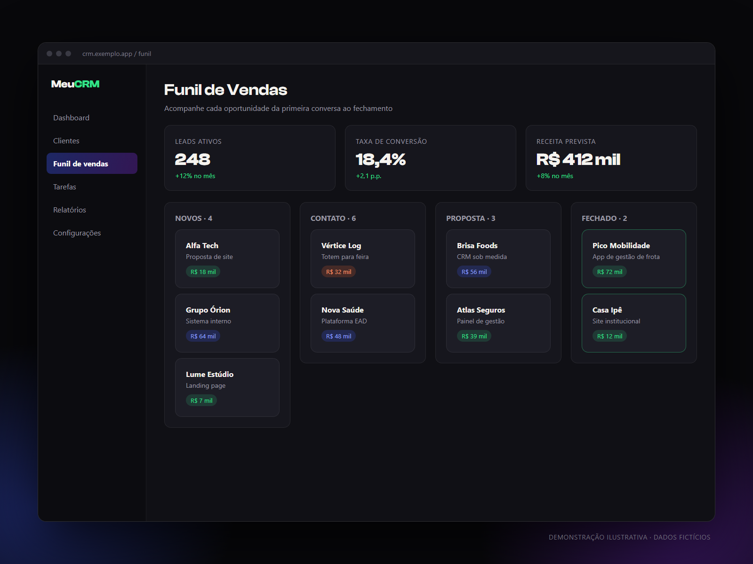Open the Lume Estúdio opportunity card
753x564 pixels.
(x=227, y=387)
